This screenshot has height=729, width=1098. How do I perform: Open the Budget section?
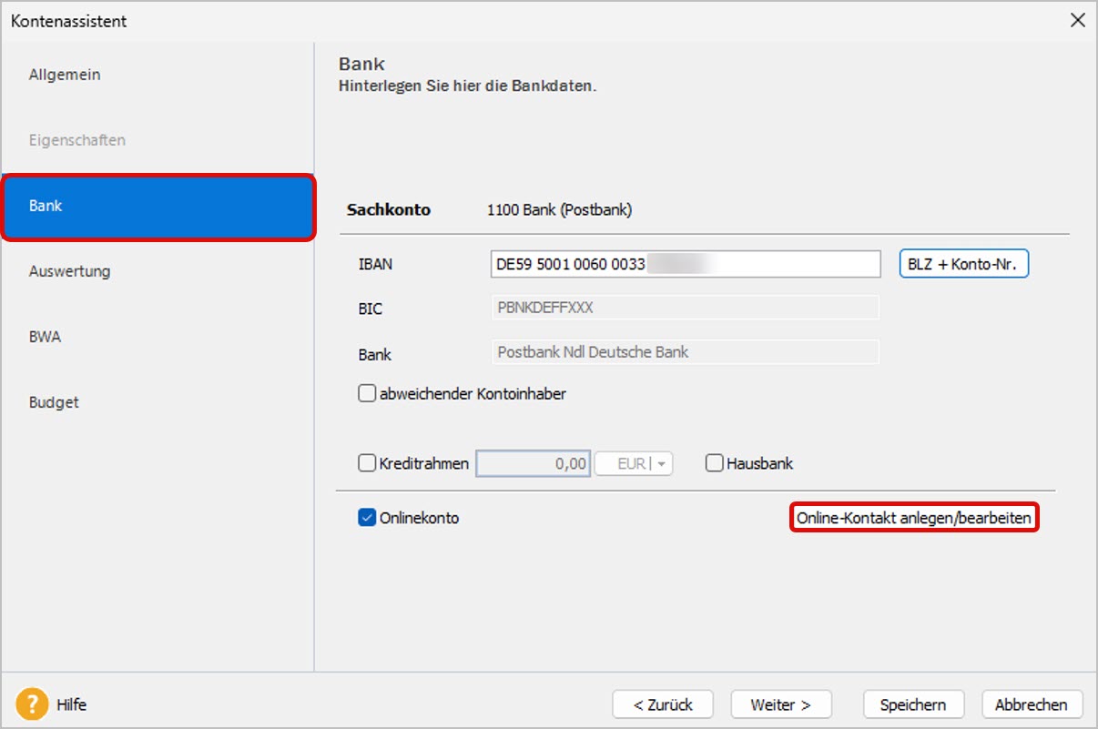pos(54,402)
